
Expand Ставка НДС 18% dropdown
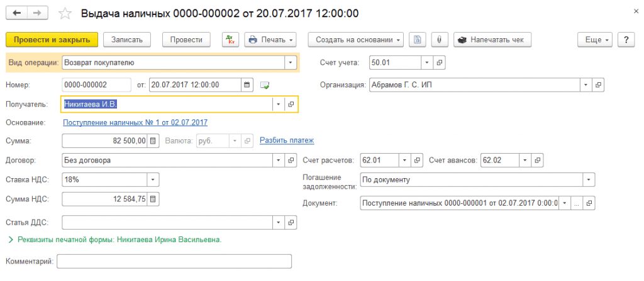tap(153, 179)
